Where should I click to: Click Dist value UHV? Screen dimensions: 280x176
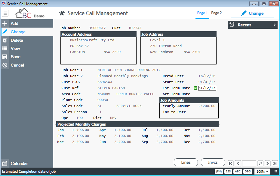tap(113, 118)
